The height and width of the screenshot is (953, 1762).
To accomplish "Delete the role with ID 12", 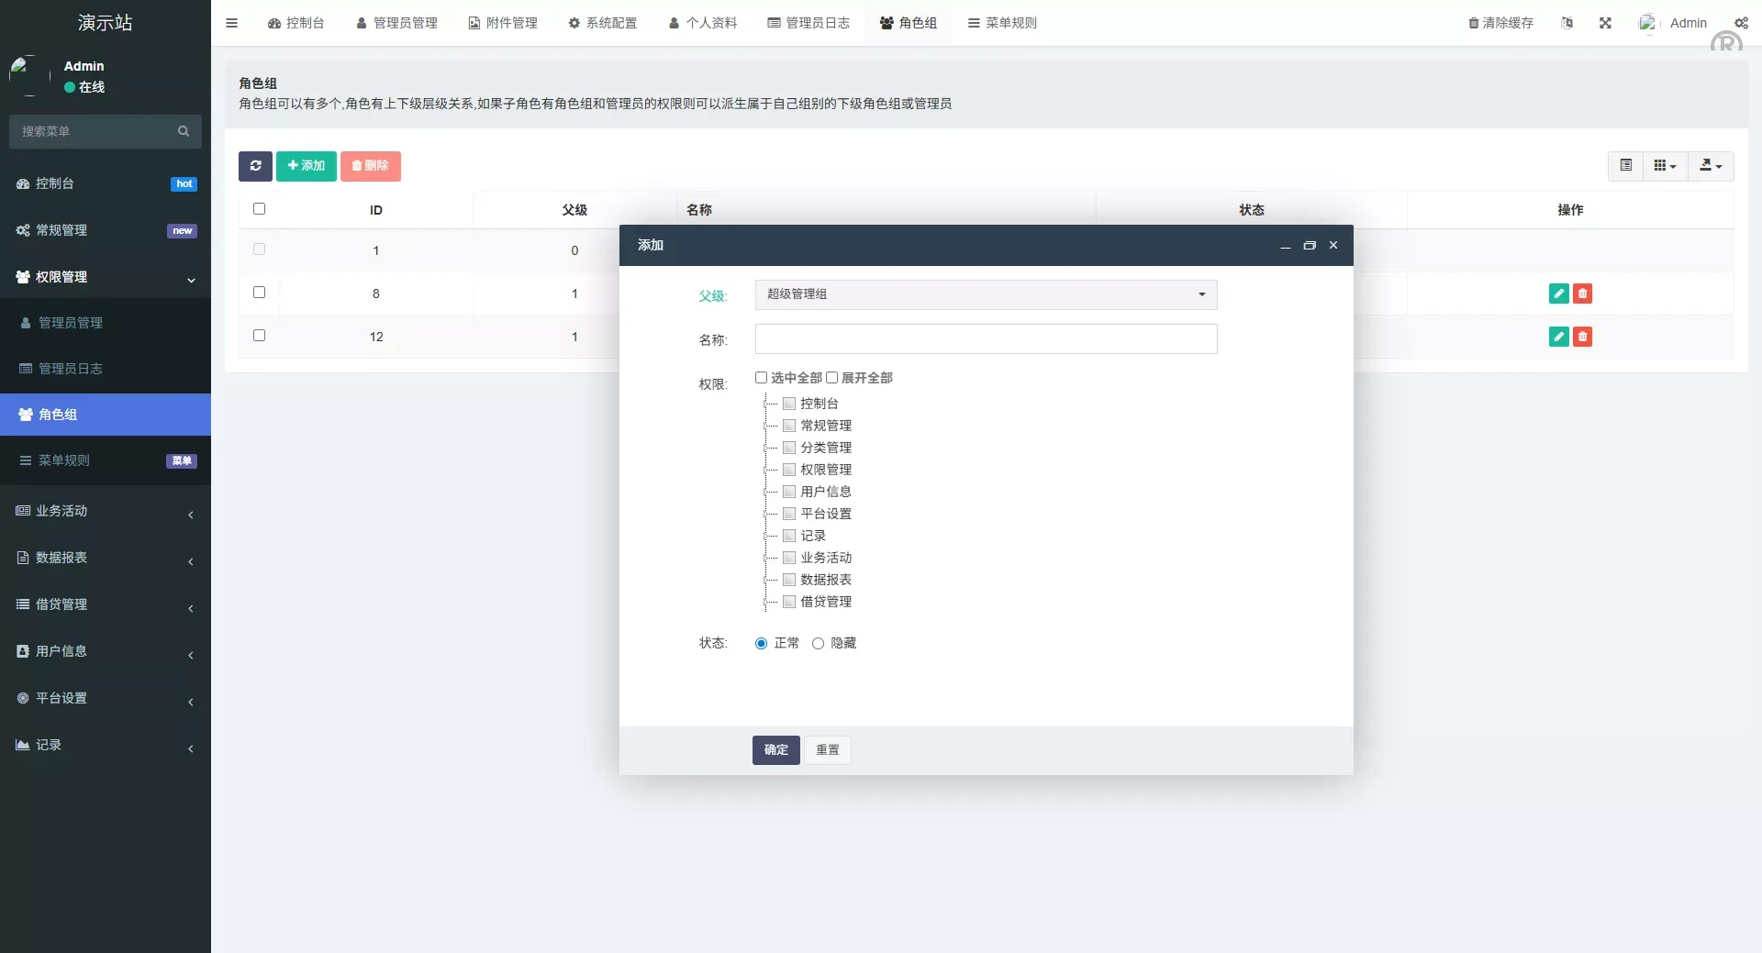I will tap(1583, 337).
